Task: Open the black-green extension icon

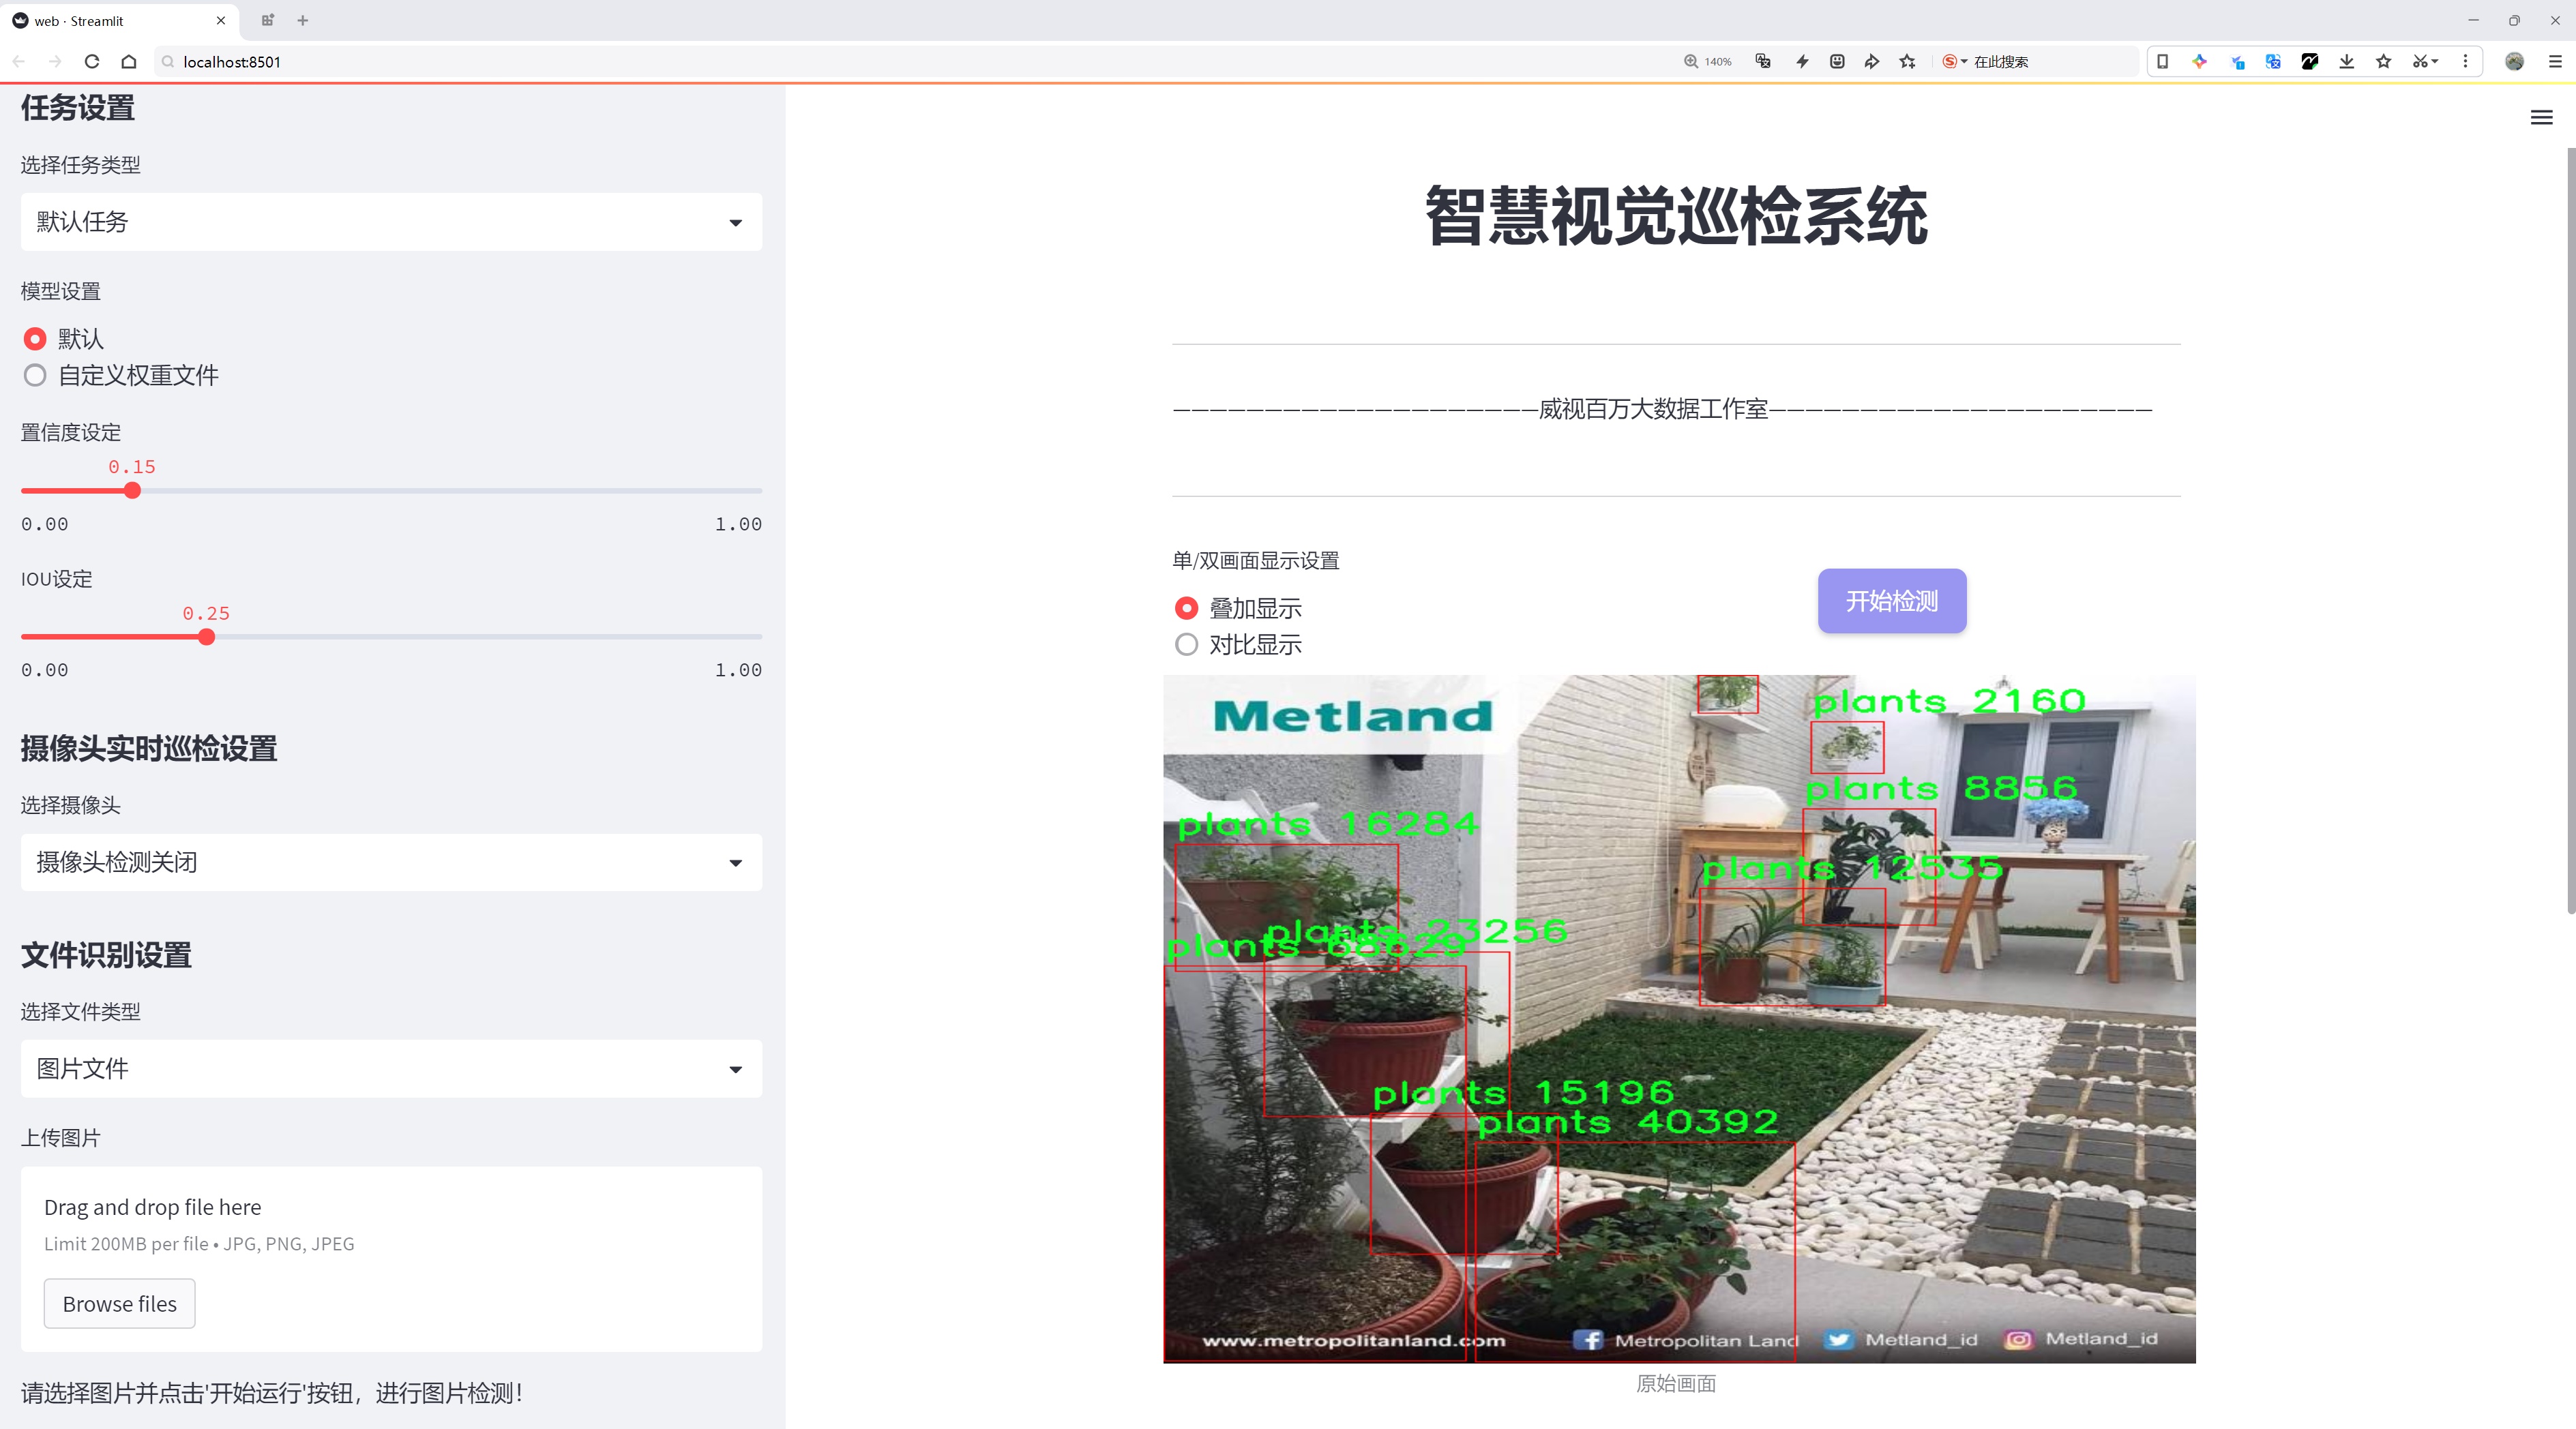Action: tap(2310, 61)
